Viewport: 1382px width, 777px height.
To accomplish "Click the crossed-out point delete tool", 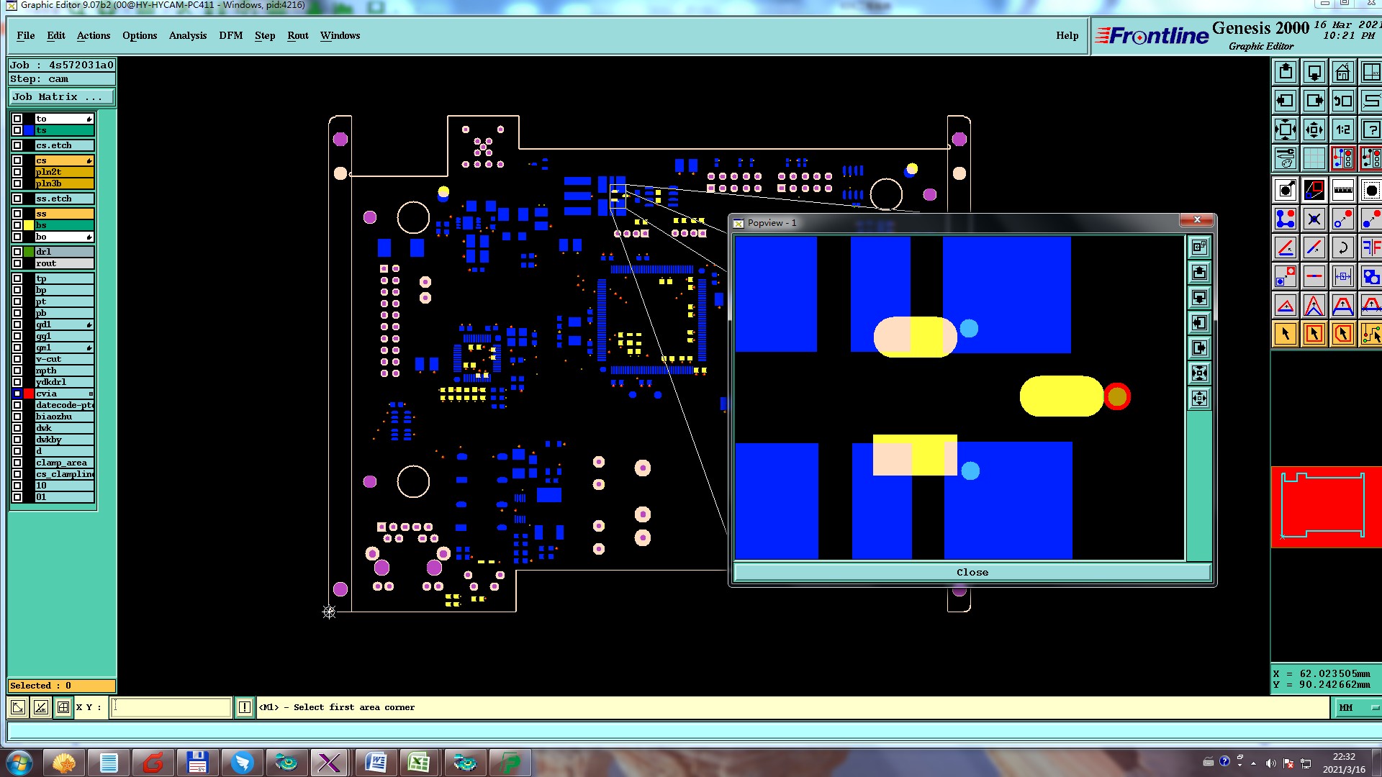I will coord(1314,219).
